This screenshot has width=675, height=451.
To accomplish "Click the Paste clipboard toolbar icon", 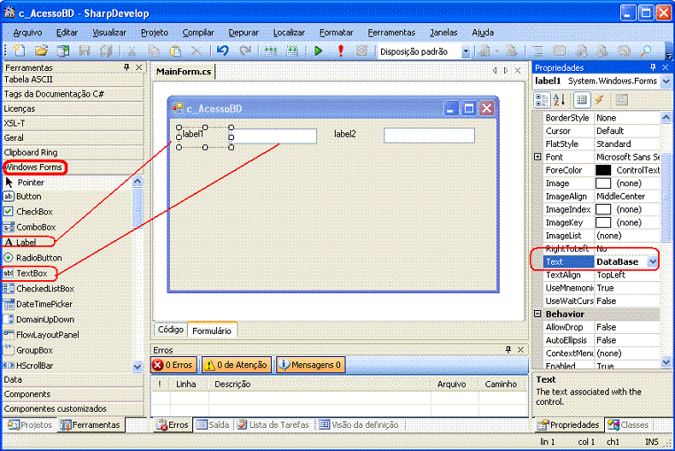I will (x=175, y=50).
